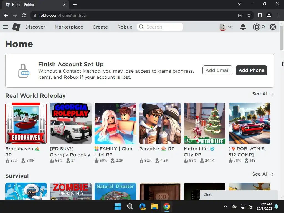Open the avatar profile icon
284x213 pixels.
pyautogui.click(x=223, y=27)
